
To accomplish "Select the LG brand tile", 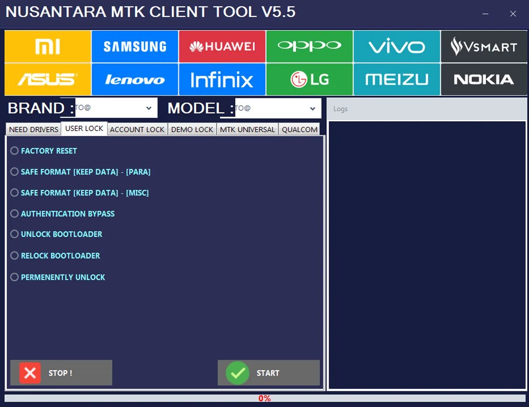I will 309,79.
